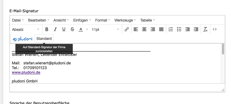Align text to the left
The height and width of the screenshot is (104, 231).
tap(136, 29)
